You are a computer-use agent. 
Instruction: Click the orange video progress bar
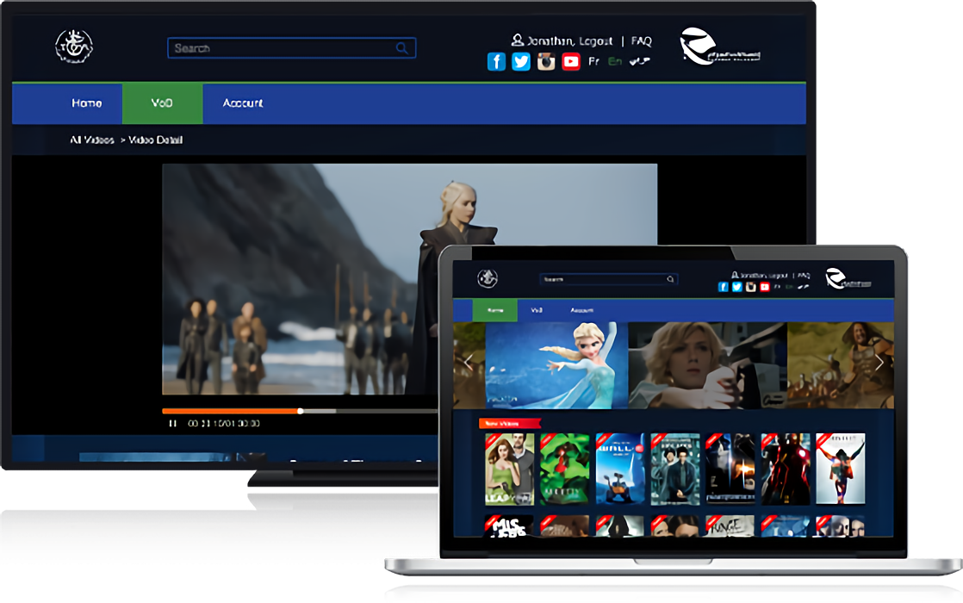tap(231, 411)
